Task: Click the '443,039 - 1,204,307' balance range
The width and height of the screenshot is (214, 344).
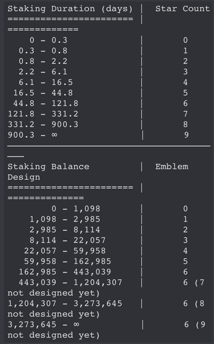Action: click(x=70, y=282)
